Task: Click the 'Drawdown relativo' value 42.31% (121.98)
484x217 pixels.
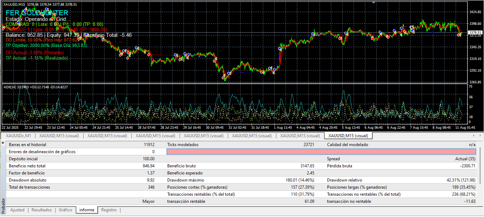Action: (461, 180)
